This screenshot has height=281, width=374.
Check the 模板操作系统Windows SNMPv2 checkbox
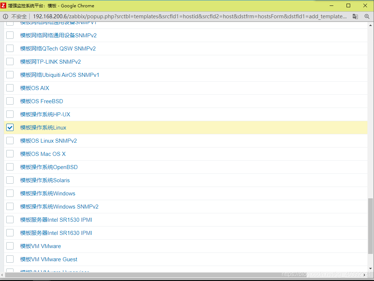pyautogui.click(x=10, y=207)
